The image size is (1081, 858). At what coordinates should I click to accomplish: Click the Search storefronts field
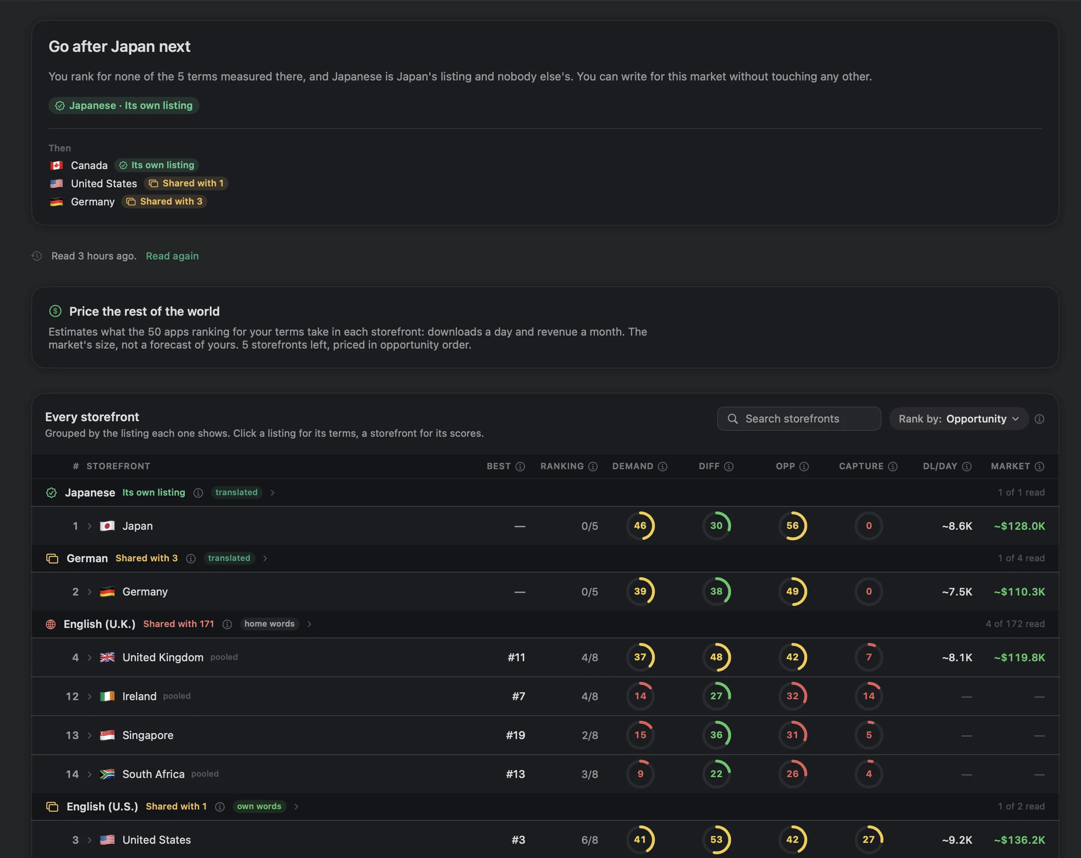[799, 419]
